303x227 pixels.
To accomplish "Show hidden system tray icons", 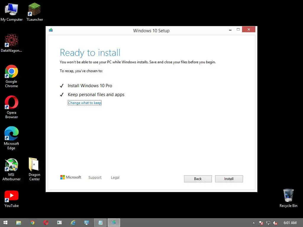I will coord(254,223).
